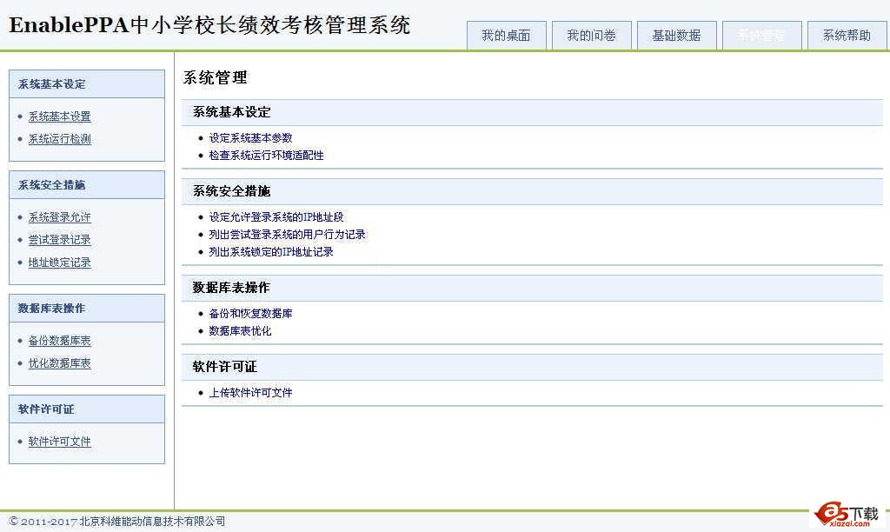Open the 我的桌面 tab

click(507, 36)
